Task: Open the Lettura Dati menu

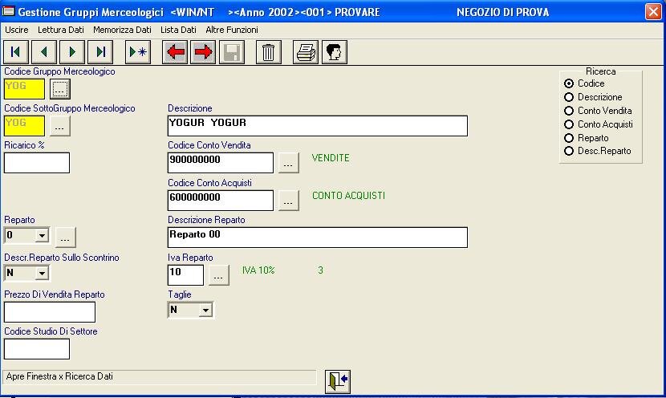Action: pos(60,30)
